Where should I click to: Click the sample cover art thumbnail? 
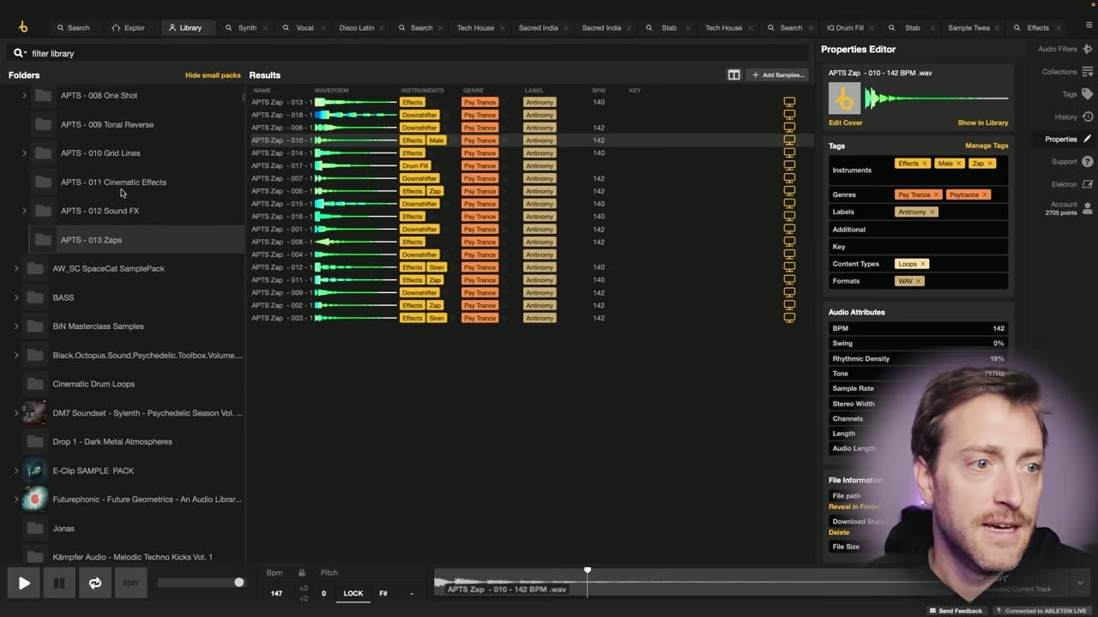click(x=844, y=99)
